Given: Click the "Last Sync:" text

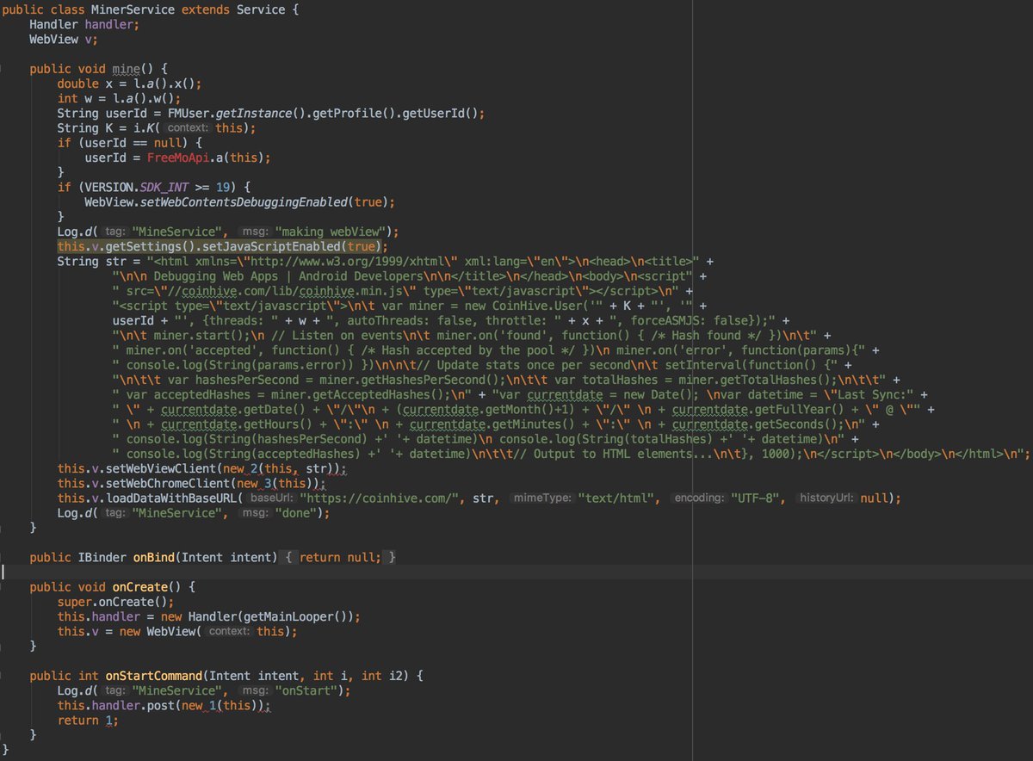Looking at the screenshot, I should [870, 395].
